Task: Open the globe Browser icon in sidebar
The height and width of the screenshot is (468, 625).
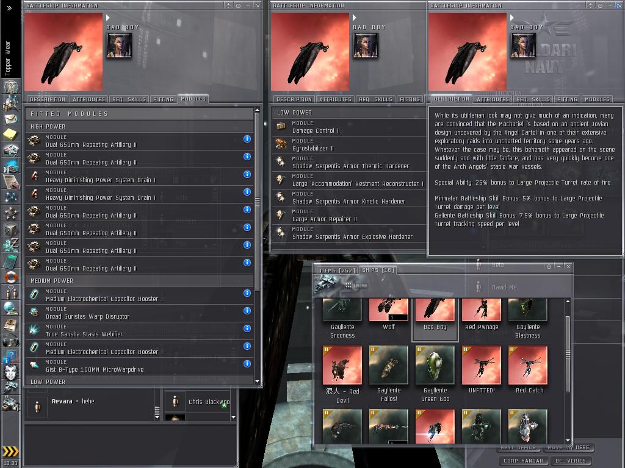Action: click(x=11, y=308)
